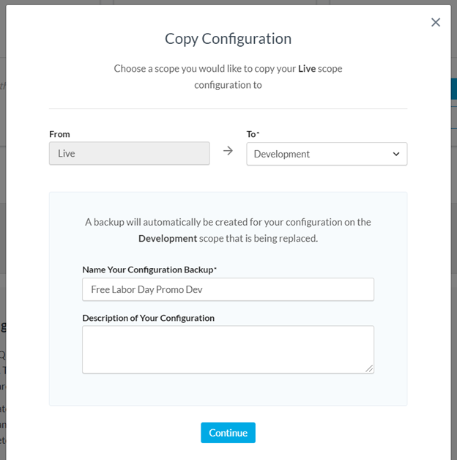The height and width of the screenshot is (460, 457).
Task: Click the chevron on the To dropdown
Action: [x=396, y=154]
